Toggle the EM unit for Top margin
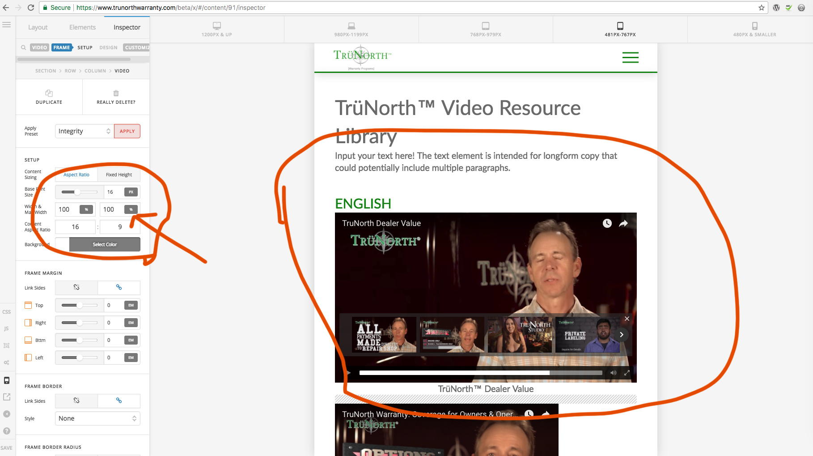This screenshot has width=813, height=456. coord(131,305)
